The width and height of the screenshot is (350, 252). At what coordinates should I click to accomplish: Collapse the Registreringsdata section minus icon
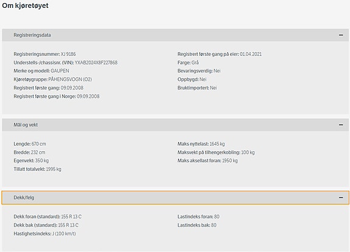coord(341,35)
